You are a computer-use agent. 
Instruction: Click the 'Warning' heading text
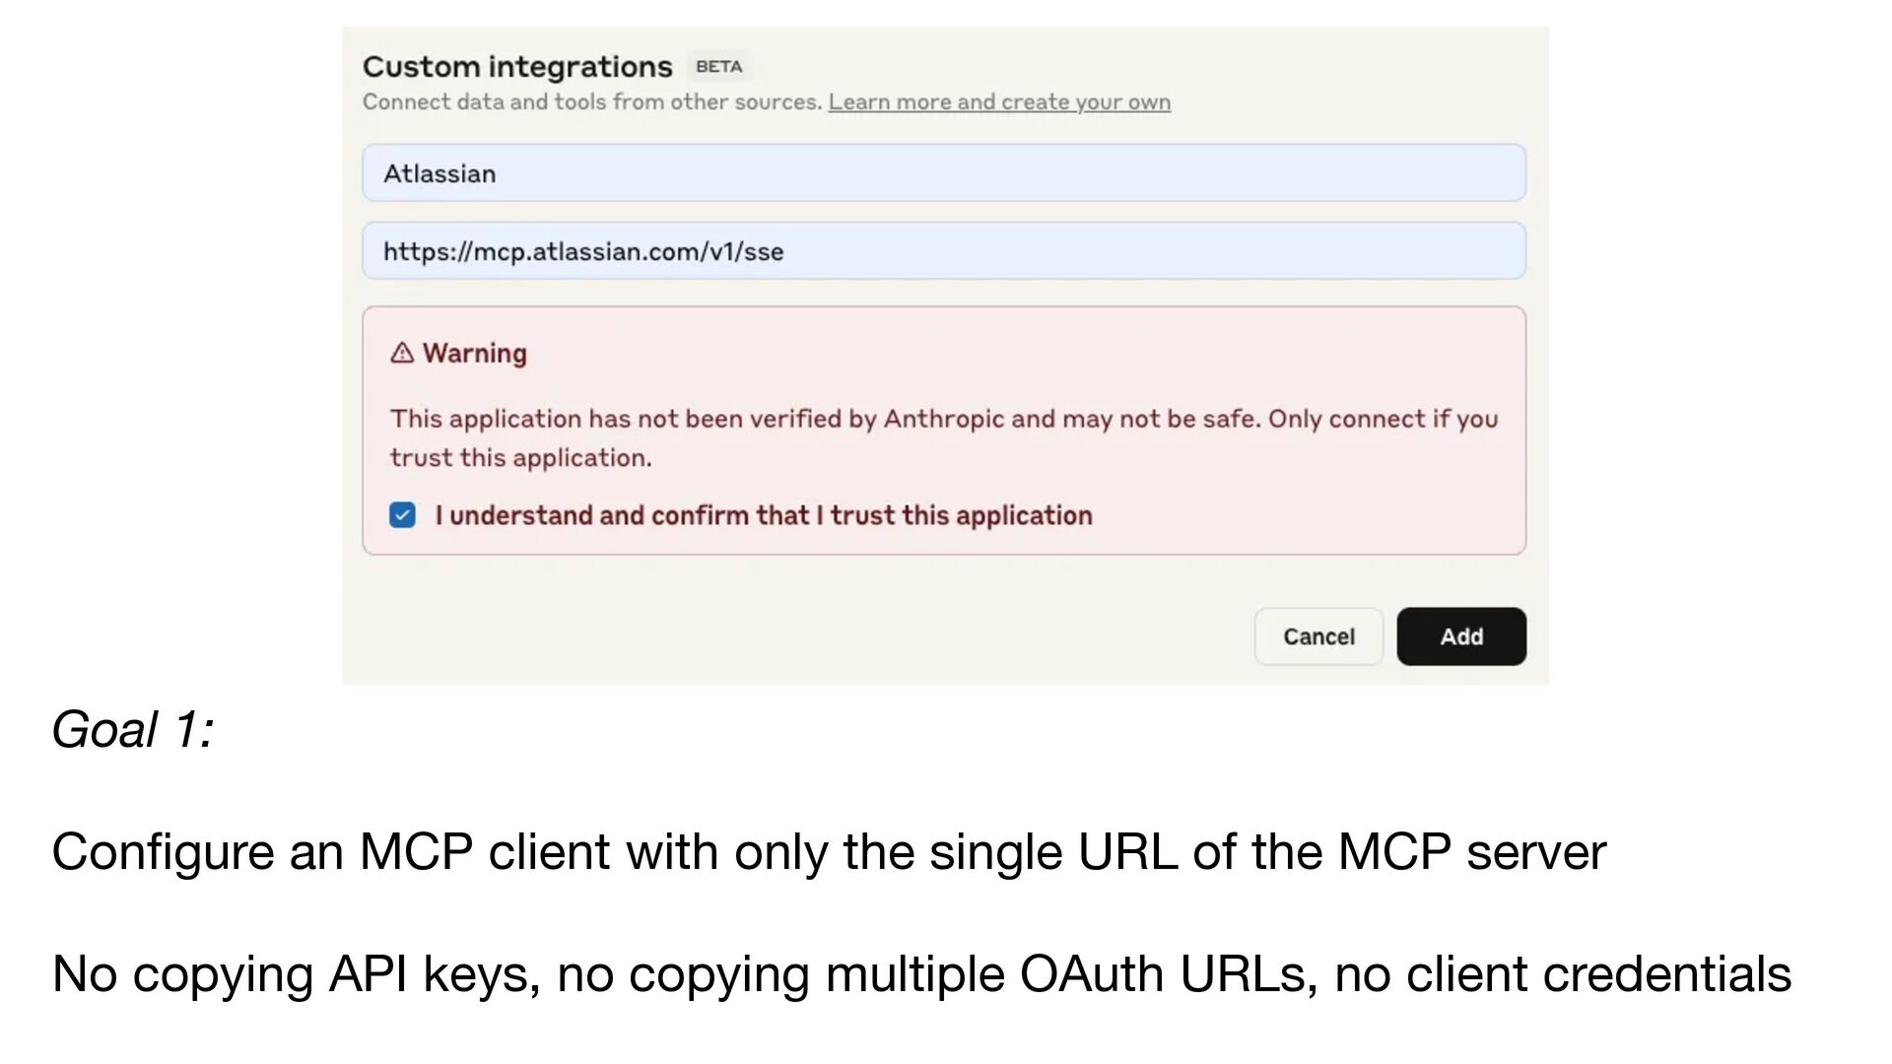click(475, 353)
